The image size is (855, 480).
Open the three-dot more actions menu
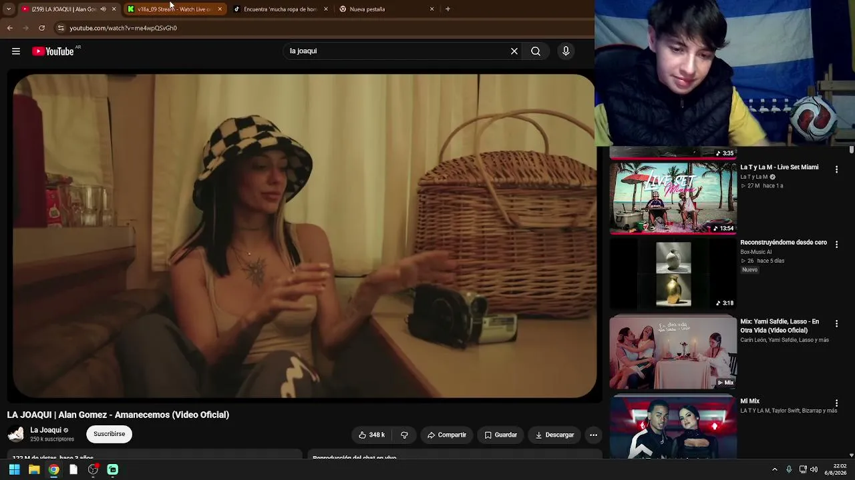click(593, 435)
